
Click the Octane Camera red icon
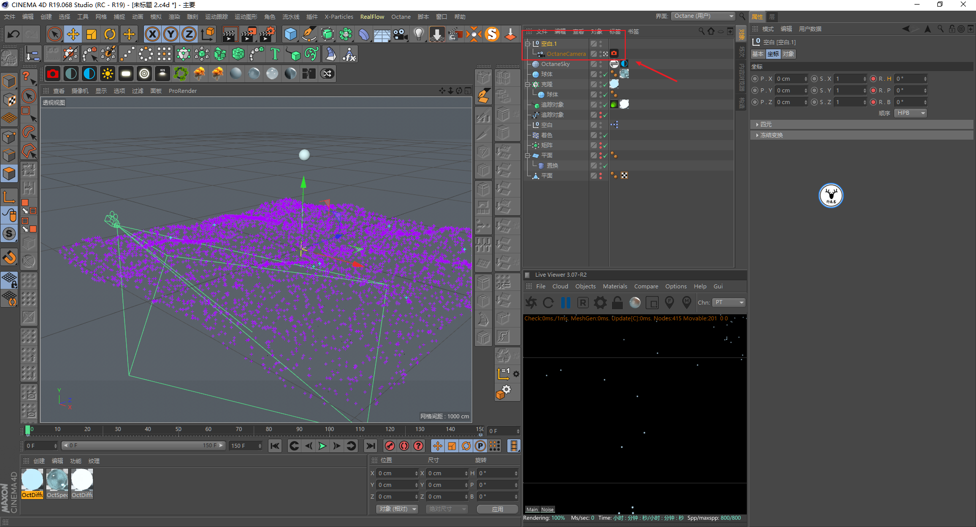(53, 74)
